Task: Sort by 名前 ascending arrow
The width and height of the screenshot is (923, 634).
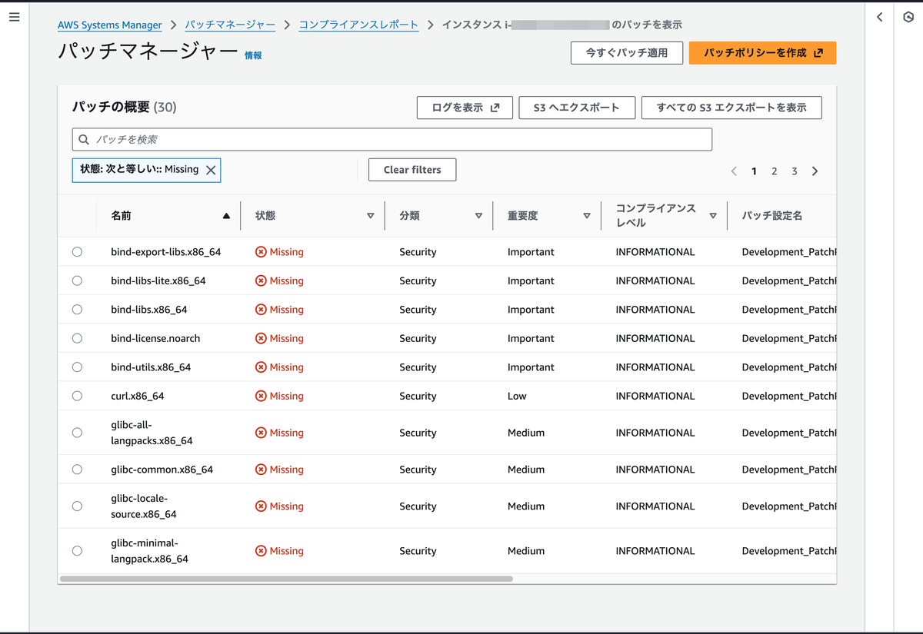Action: pyautogui.click(x=226, y=216)
